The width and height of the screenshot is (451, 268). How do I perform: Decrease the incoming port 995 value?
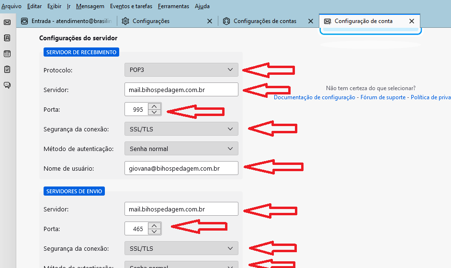tap(155, 112)
